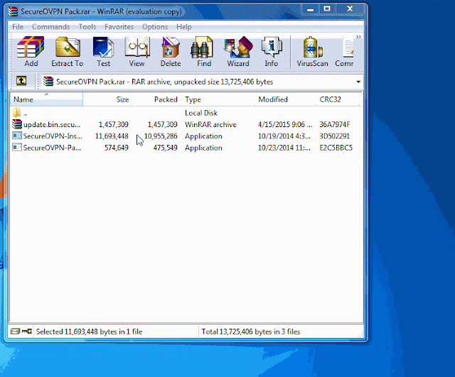Open the View tool
Image resolution: width=455 pixels, height=377 pixels.
(x=136, y=52)
